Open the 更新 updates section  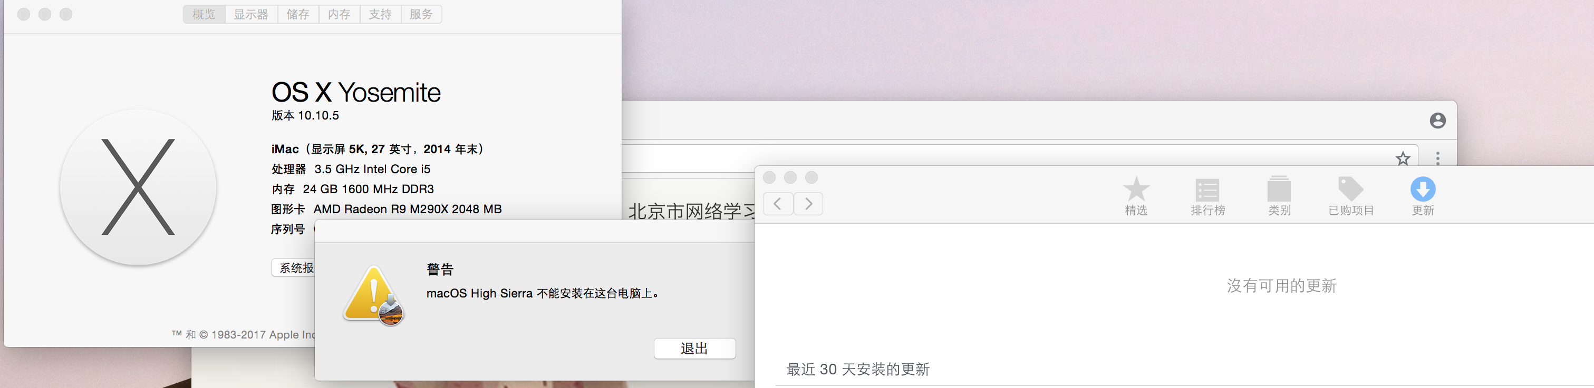point(1423,196)
